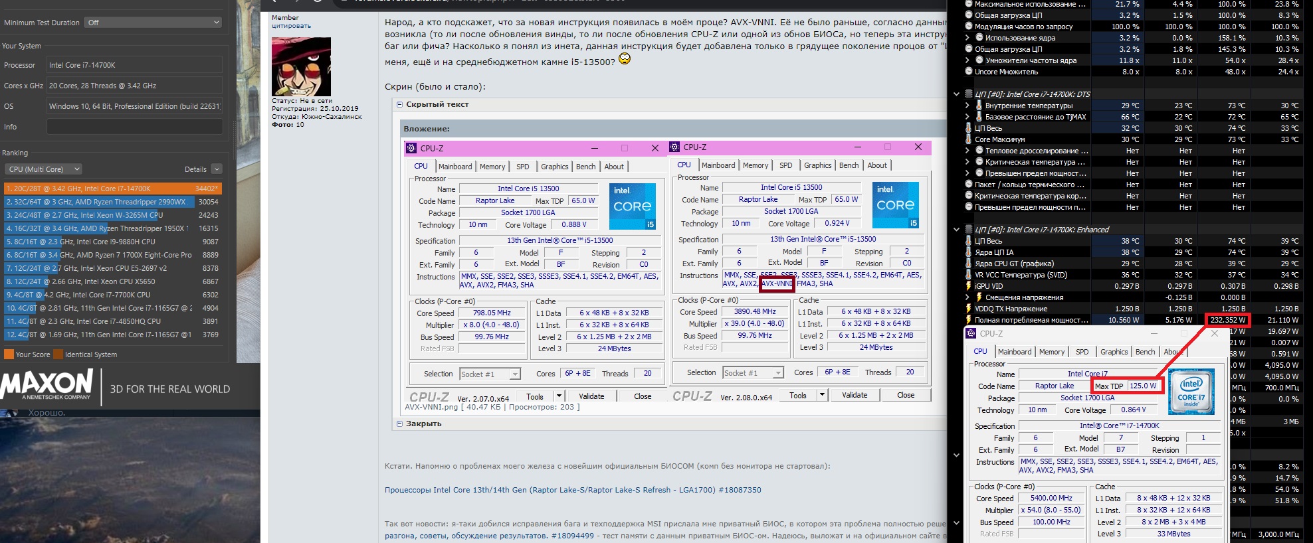Click the MAXON logo in Cinebench
The width and height of the screenshot is (1313, 543).
[x=47, y=385]
